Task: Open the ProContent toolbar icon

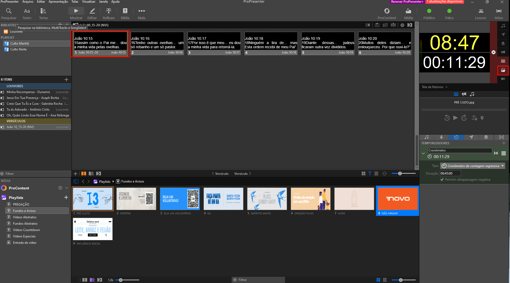Action: pyautogui.click(x=387, y=14)
